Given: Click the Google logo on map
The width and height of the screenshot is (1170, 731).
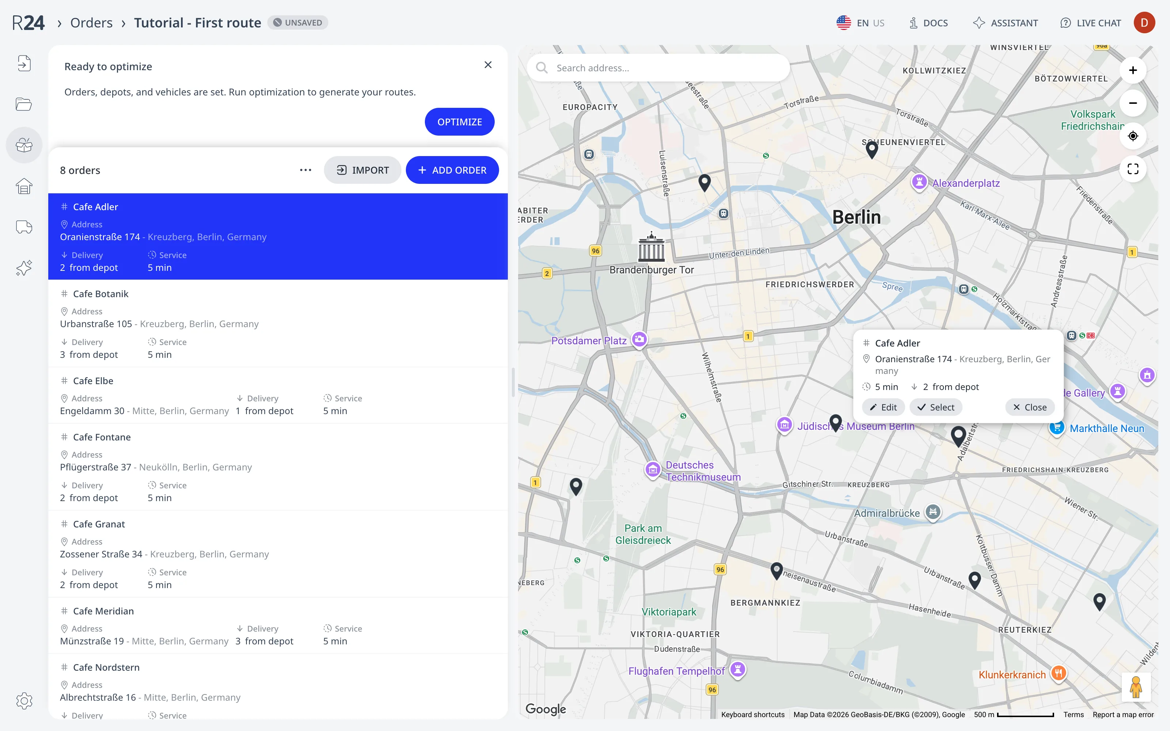Looking at the screenshot, I should (546, 709).
